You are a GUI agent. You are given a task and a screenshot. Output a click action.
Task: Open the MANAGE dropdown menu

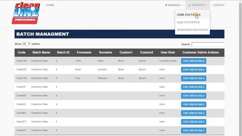coord(174,5)
